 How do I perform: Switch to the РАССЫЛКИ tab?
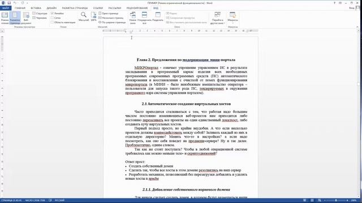coord(115,8)
